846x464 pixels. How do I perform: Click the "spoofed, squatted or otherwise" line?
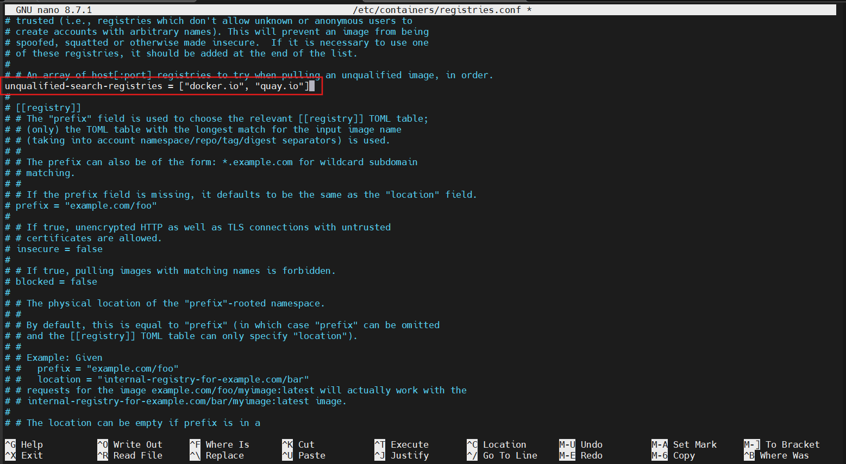pos(217,42)
